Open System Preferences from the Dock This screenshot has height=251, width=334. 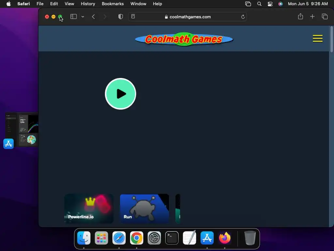(x=154, y=238)
